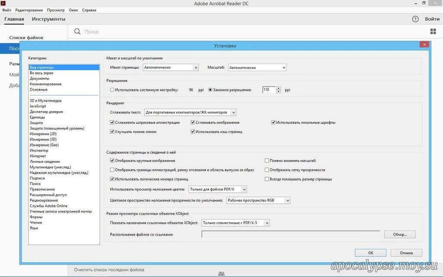Click Очистить список последних файлов link

[x=109, y=270]
